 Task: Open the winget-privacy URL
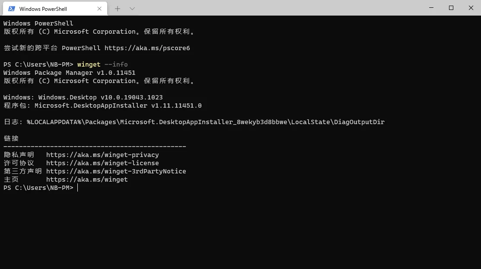102,155
